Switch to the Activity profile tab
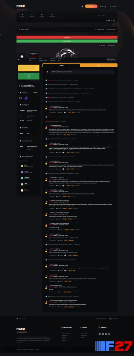The width and height of the screenshot is (134, 356). 61,65
